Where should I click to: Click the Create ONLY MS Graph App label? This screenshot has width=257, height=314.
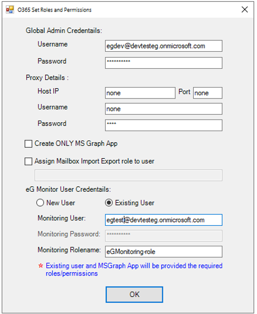76,144
